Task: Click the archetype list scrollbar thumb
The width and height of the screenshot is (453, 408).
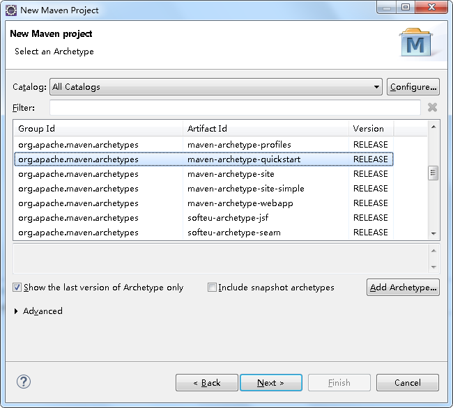Action: [x=433, y=173]
